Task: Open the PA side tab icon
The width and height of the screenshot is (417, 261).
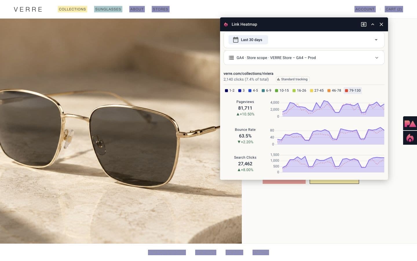Action: (x=410, y=124)
